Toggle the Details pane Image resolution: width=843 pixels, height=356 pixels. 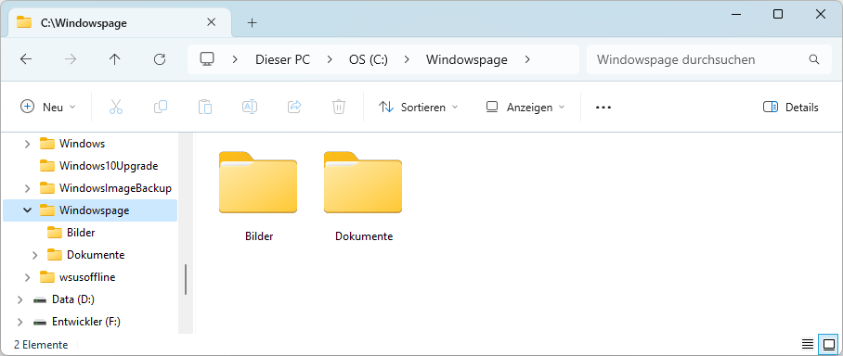(791, 108)
